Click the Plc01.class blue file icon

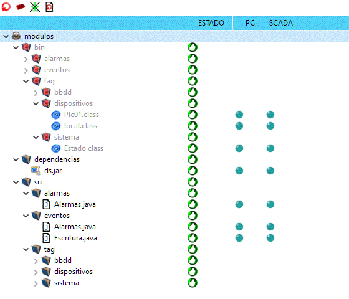pyautogui.click(x=56, y=115)
